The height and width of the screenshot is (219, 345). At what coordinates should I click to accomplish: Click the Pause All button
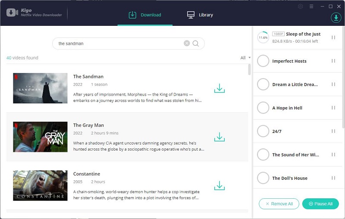320,204
